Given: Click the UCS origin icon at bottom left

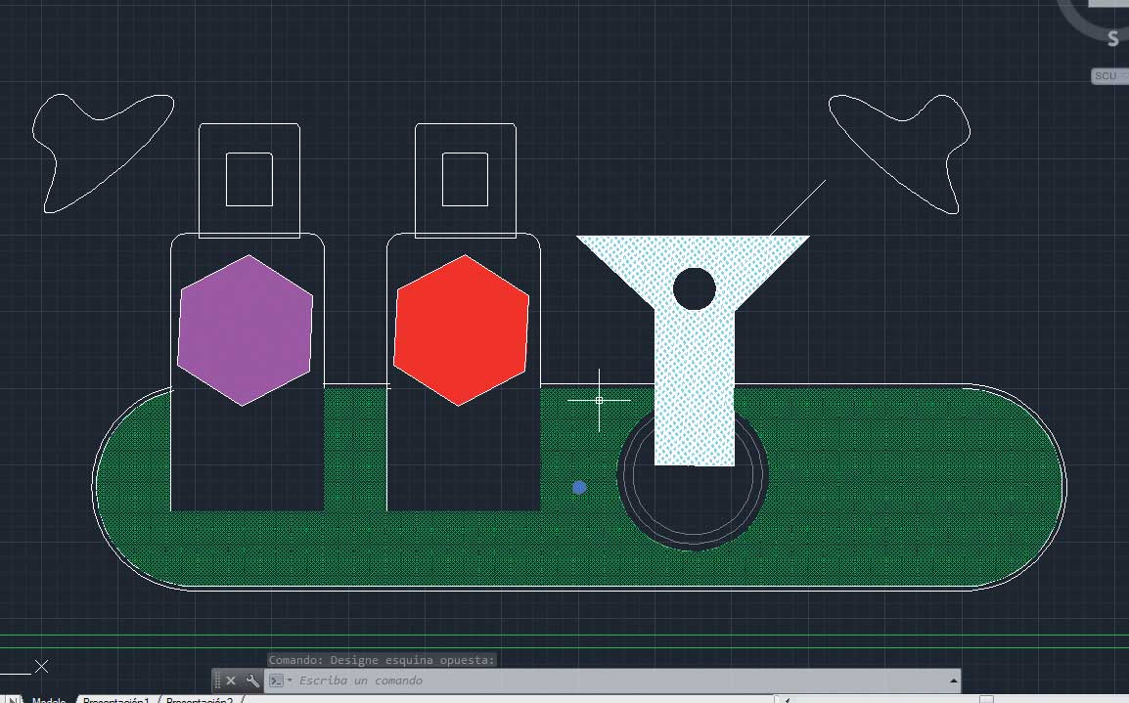Looking at the screenshot, I should (x=41, y=667).
